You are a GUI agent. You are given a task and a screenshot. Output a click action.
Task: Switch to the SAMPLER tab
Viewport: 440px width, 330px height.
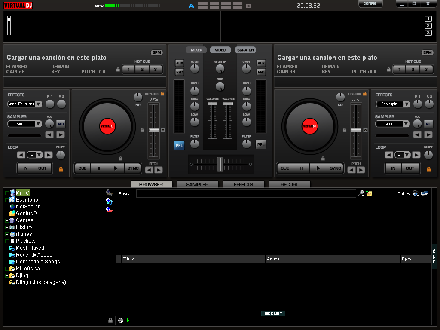coord(197,184)
